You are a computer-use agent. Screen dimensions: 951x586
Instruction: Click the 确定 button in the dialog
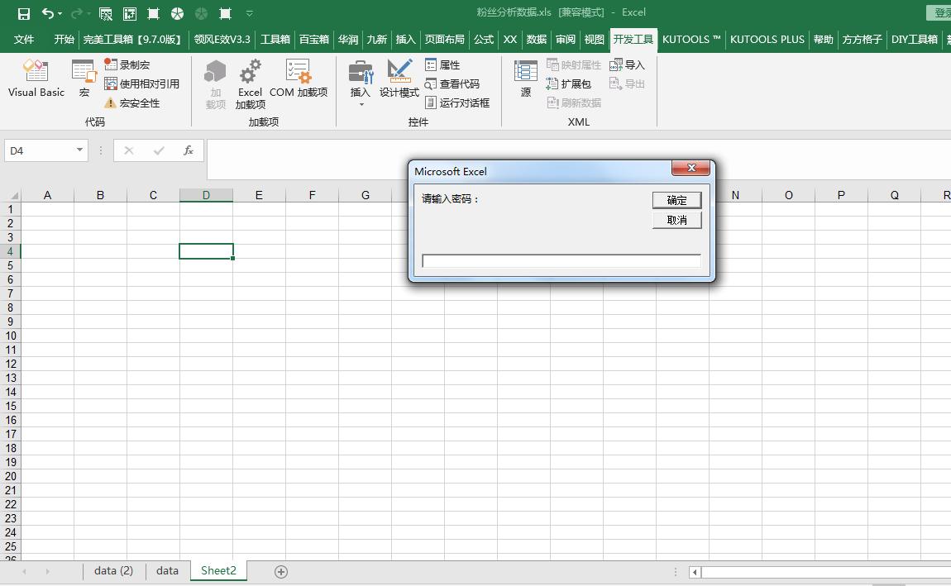[676, 200]
